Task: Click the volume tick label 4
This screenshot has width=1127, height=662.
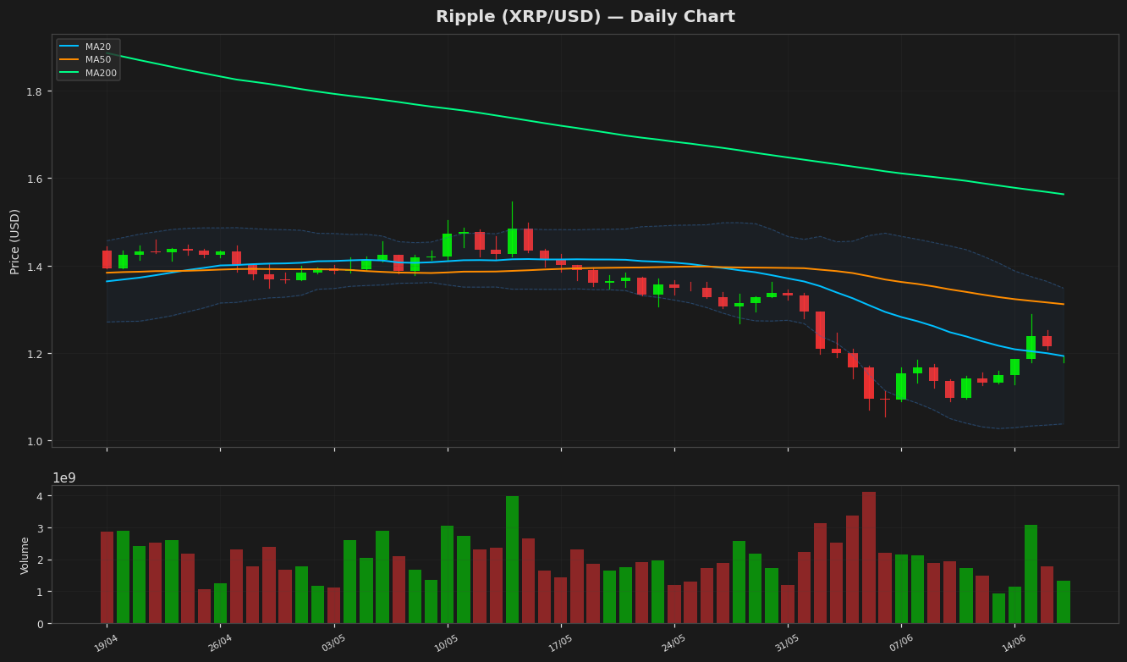Action: point(41,496)
